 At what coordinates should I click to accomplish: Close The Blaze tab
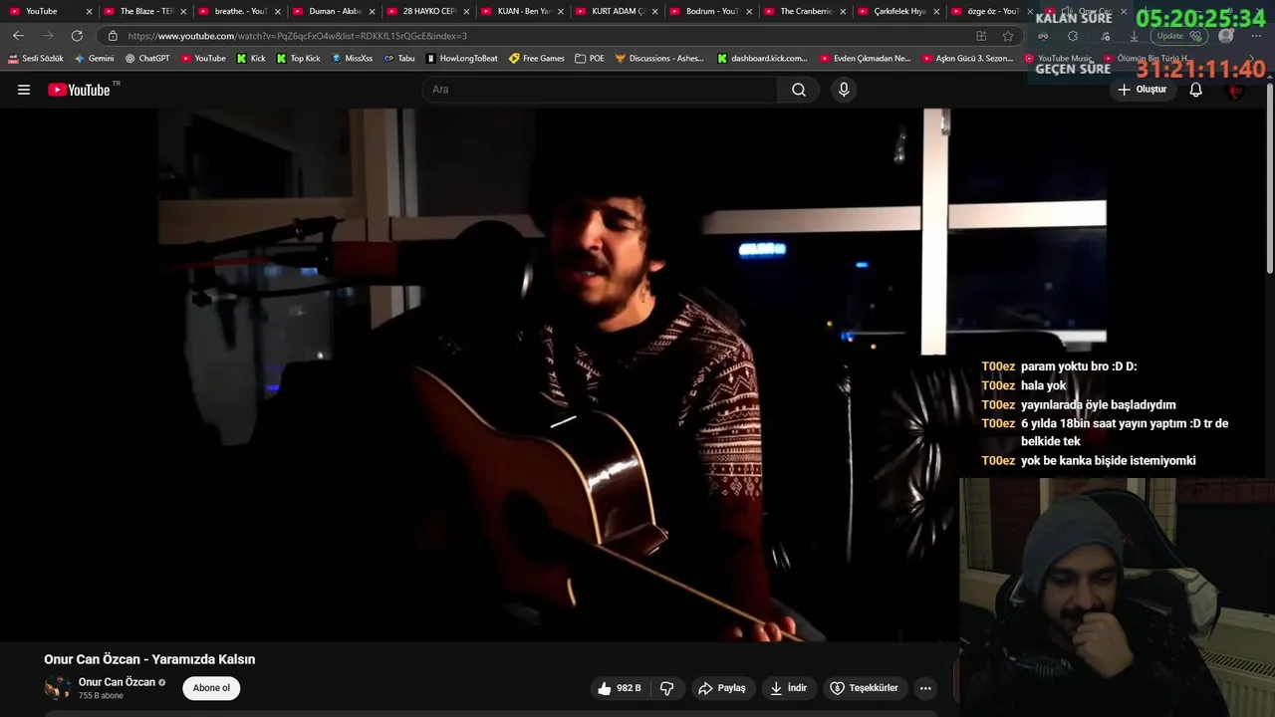click(x=183, y=11)
